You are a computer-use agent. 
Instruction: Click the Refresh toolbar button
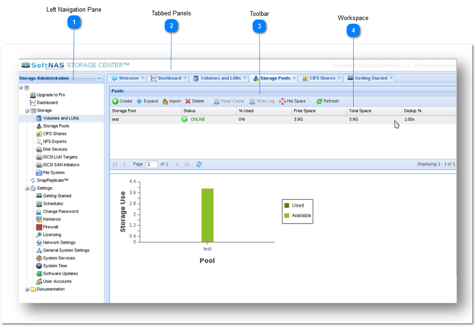coord(328,101)
